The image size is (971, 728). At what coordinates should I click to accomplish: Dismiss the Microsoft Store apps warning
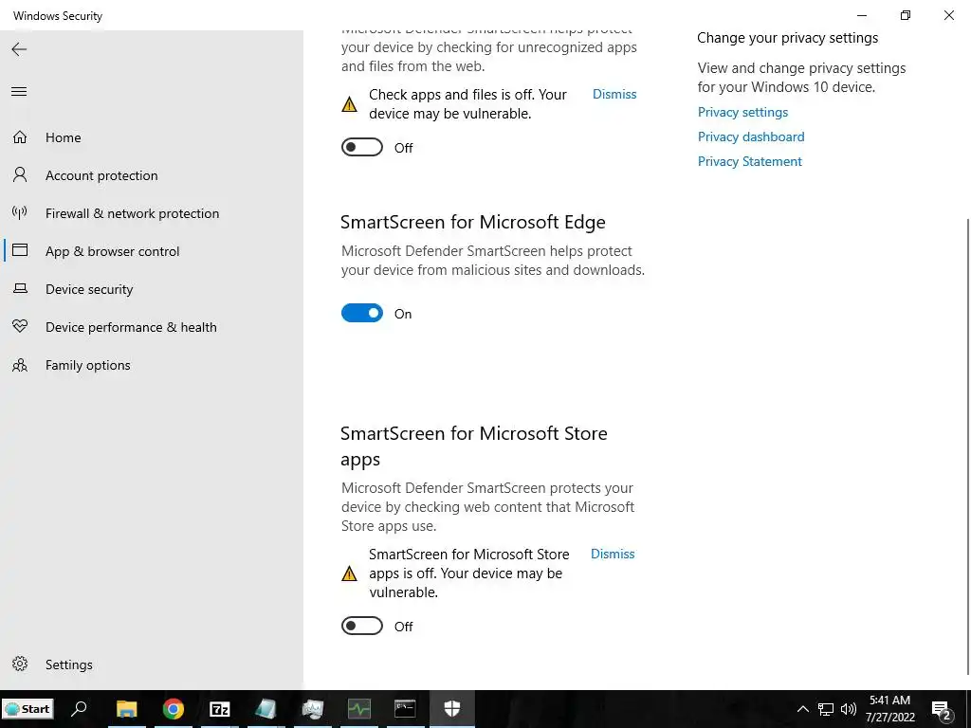tap(613, 554)
